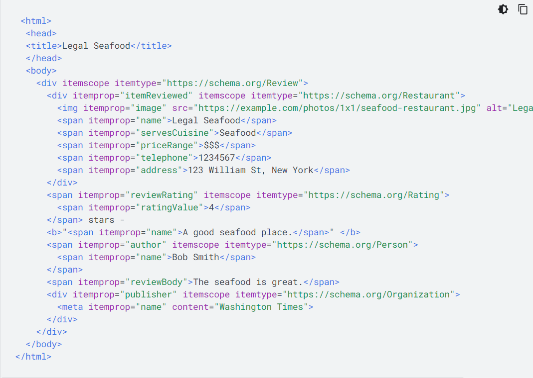Click the address "123 William St, New York"
Image resolution: width=533 pixels, height=378 pixels.
tap(250, 170)
